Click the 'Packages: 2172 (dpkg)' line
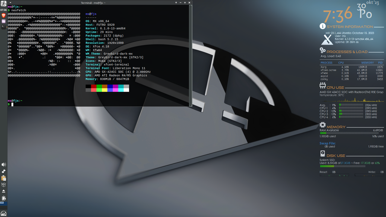The image size is (386, 217). pyautogui.click(x=105, y=36)
